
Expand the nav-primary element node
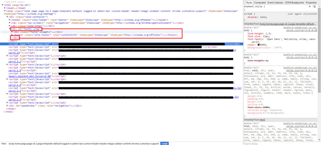point(10,23)
